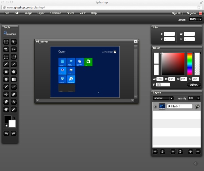Reset colors to default black and white
204x171 pixels.
(5, 126)
